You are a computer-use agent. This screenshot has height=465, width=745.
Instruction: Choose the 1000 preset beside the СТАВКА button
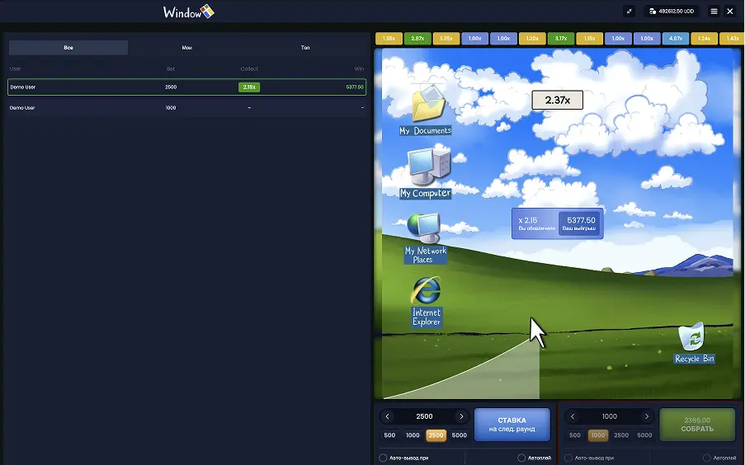[413, 435]
